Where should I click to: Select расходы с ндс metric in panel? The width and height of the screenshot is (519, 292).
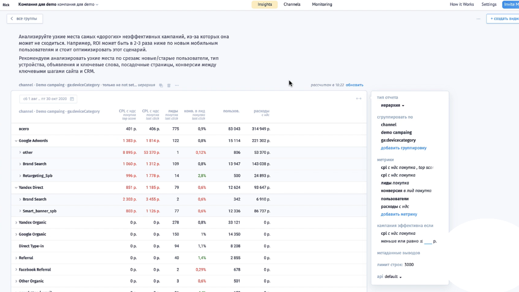point(395,207)
